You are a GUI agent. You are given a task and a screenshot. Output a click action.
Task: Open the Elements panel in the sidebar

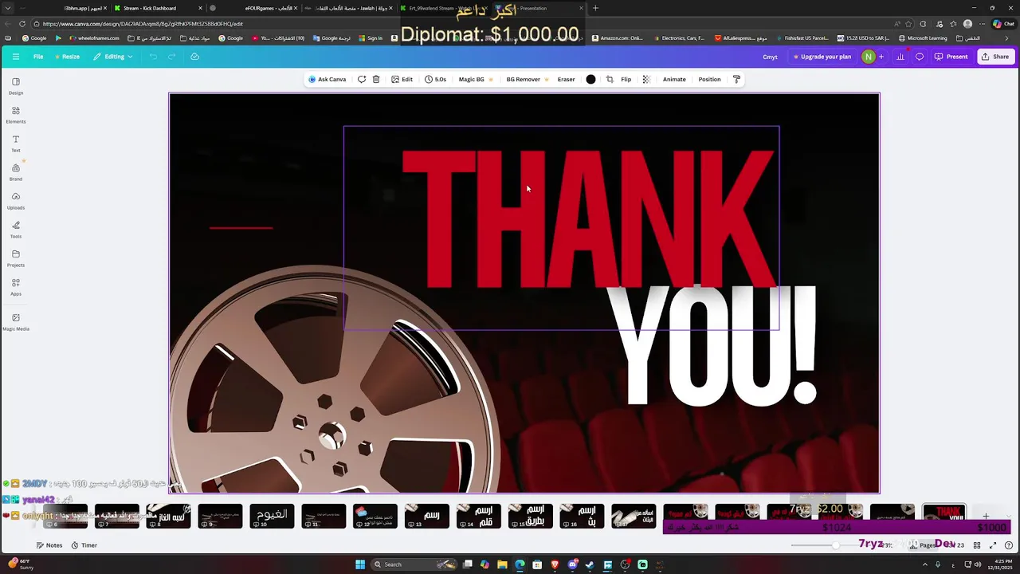click(x=16, y=115)
